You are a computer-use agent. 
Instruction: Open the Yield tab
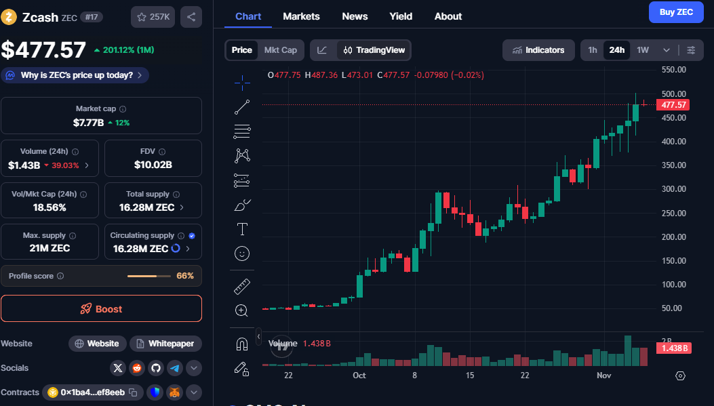[401, 16]
